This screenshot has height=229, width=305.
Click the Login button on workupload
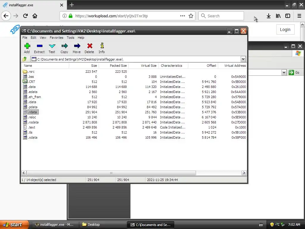coord(285,30)
